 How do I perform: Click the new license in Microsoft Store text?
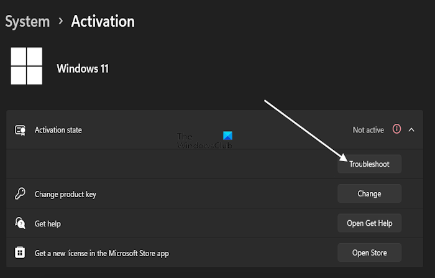click(x=102, y=253)
